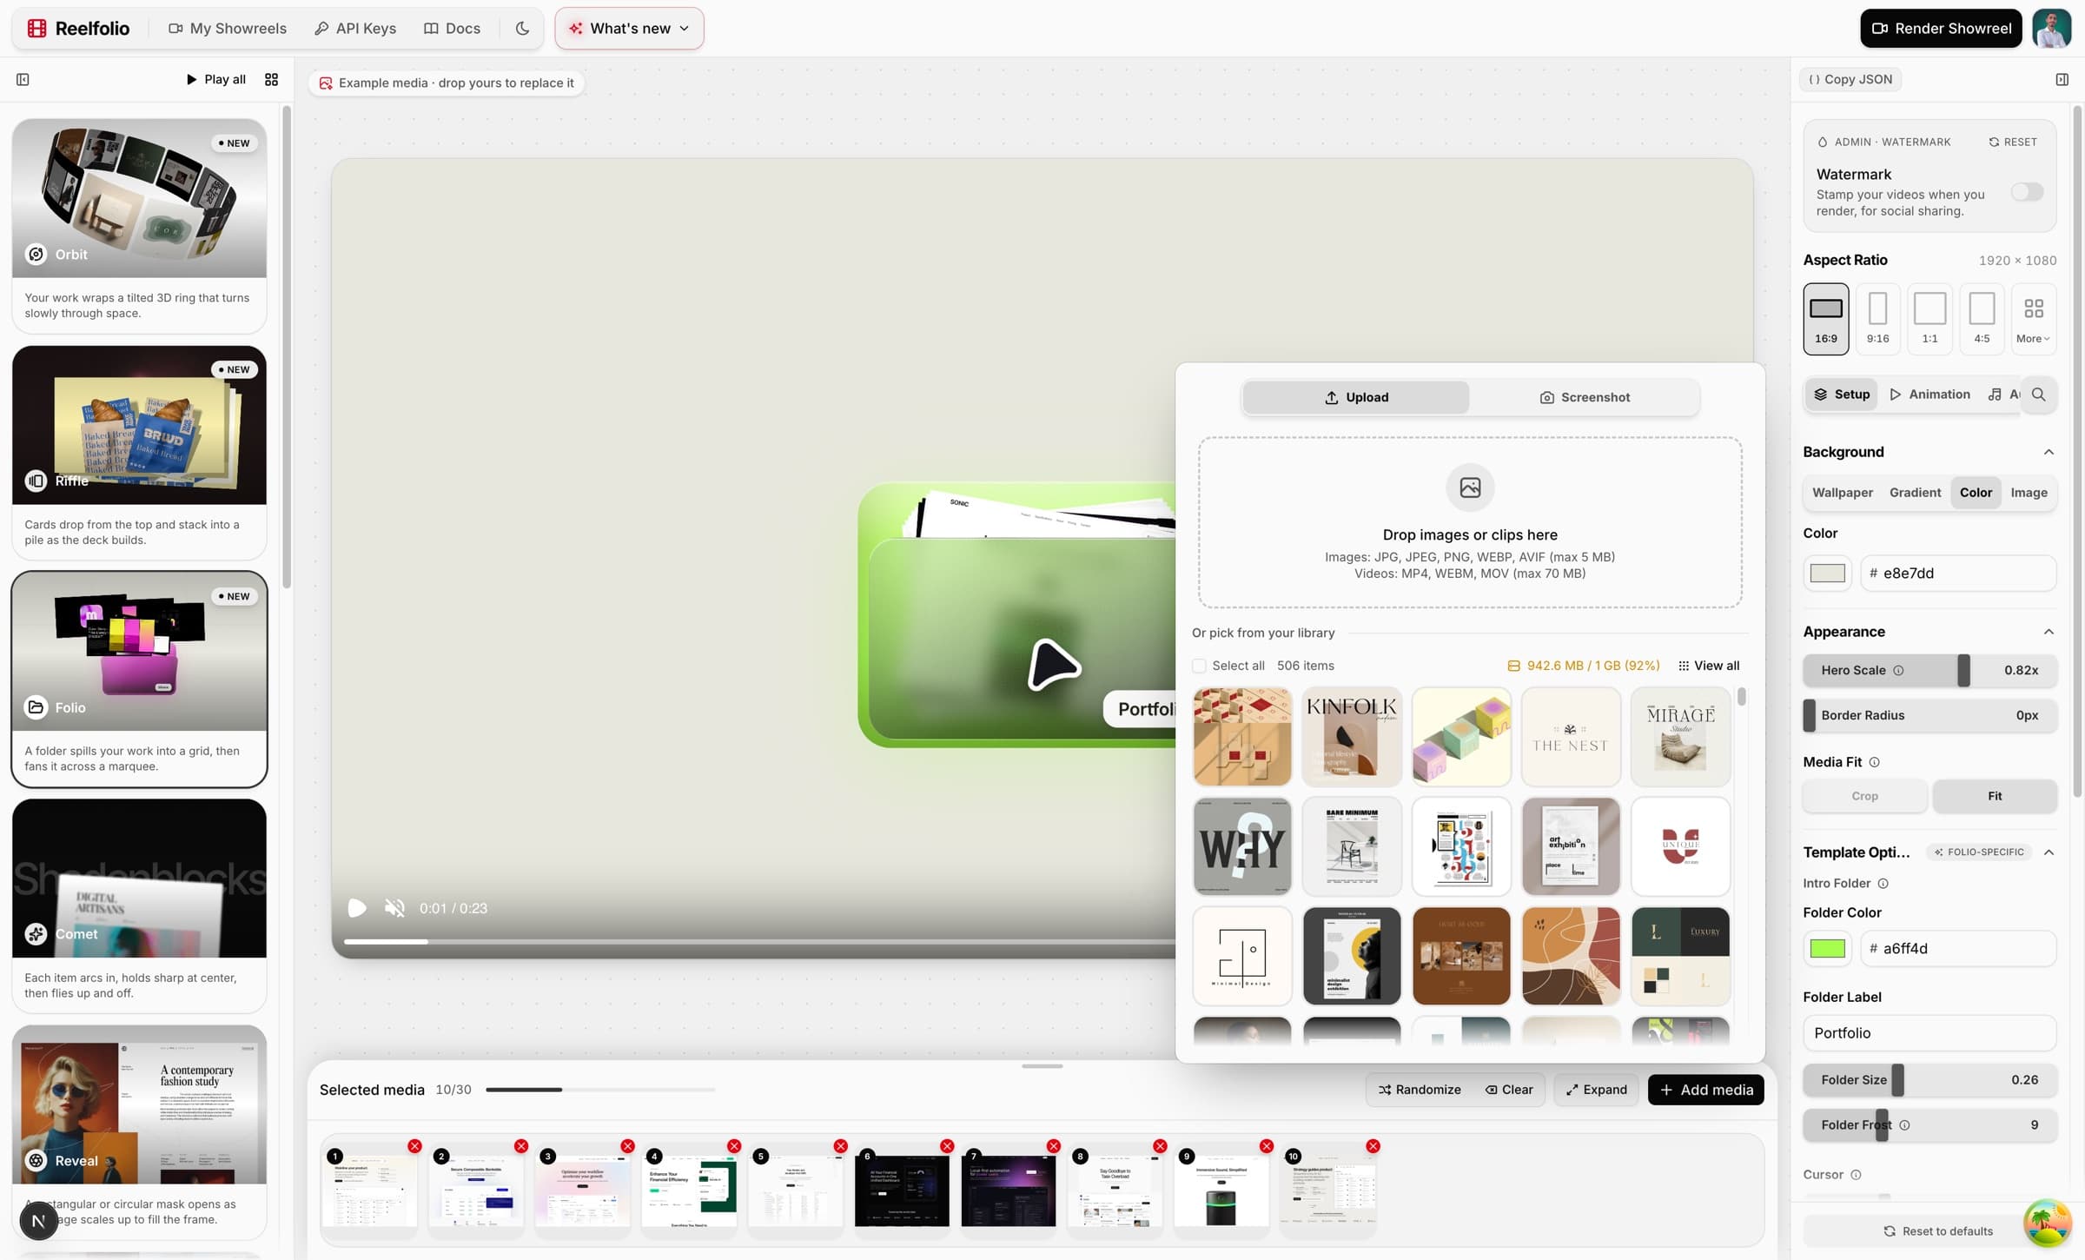Click the Cursor info icon

[1856, 1175]
